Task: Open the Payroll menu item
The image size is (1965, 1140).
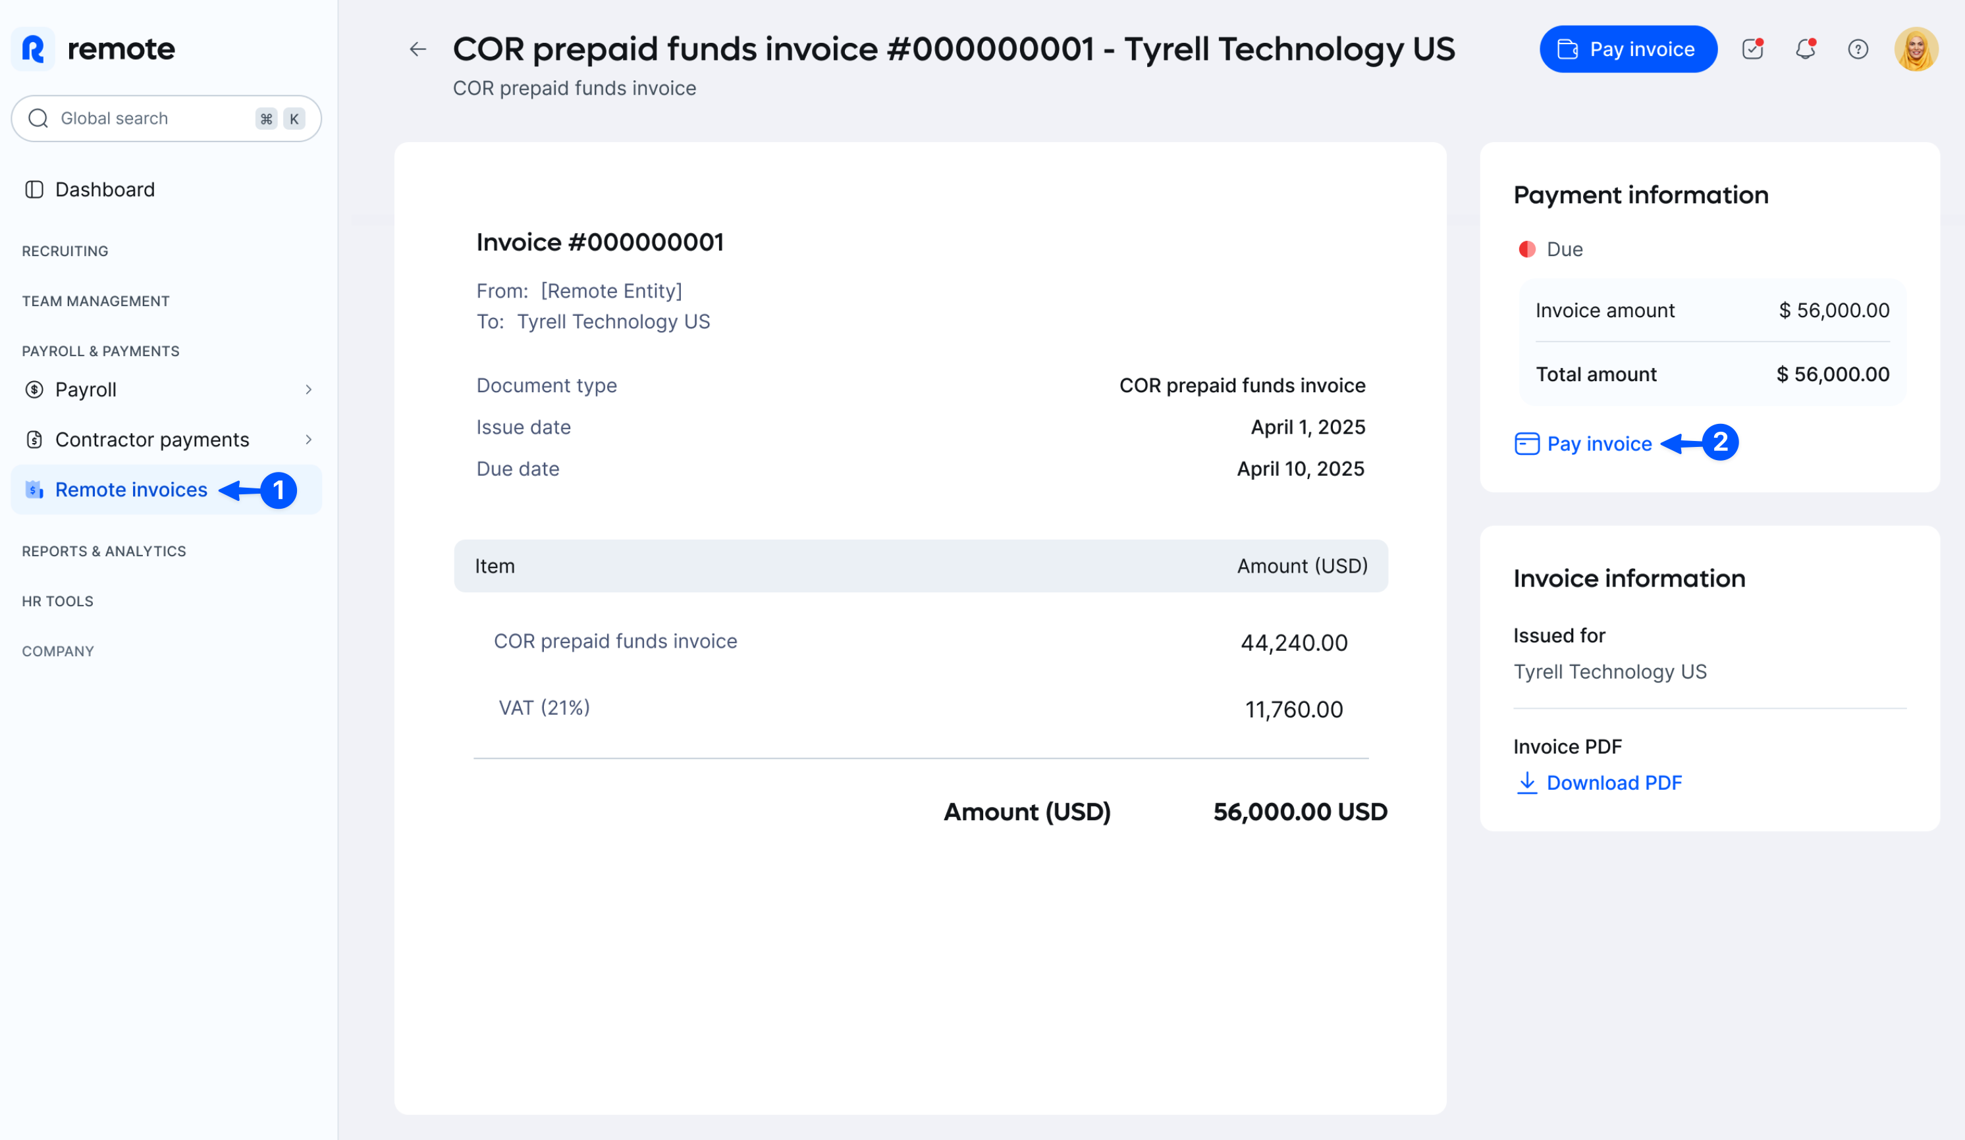Action: click(166, 390)
